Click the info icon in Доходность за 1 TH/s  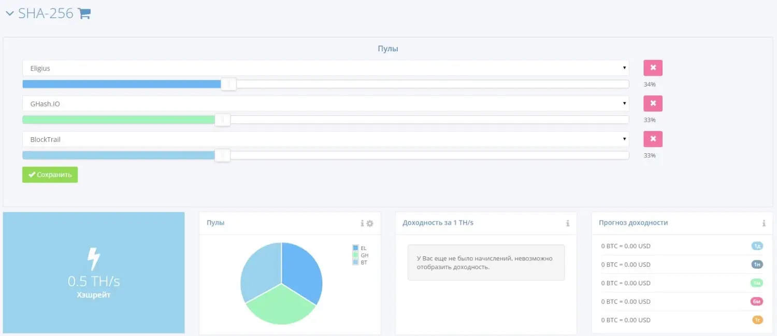[568, 223]
